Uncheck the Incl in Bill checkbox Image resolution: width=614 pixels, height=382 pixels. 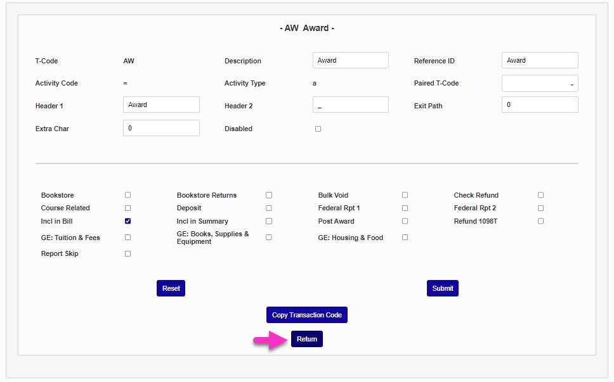(x=128, y=221)
